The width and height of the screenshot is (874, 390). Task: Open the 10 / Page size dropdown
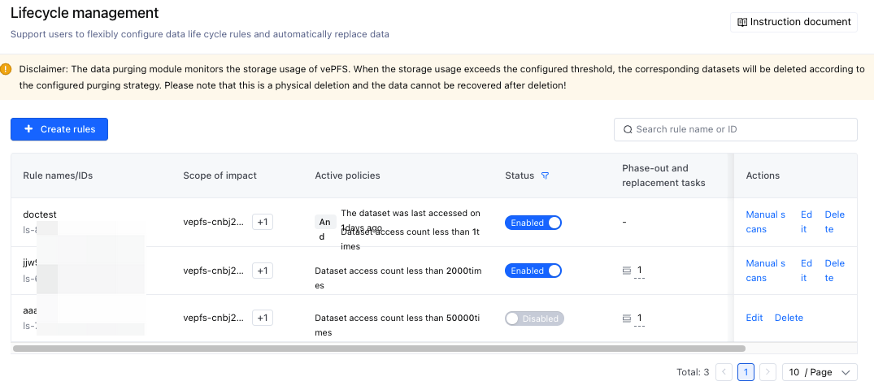(x=820, y=372)
